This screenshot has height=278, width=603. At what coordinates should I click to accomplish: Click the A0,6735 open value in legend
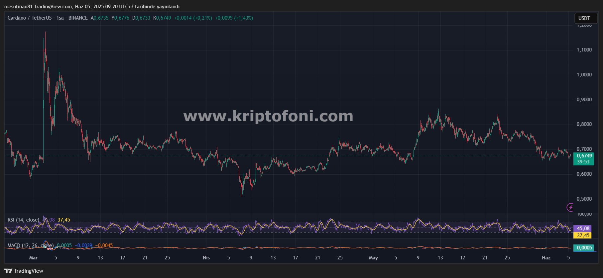100,18
